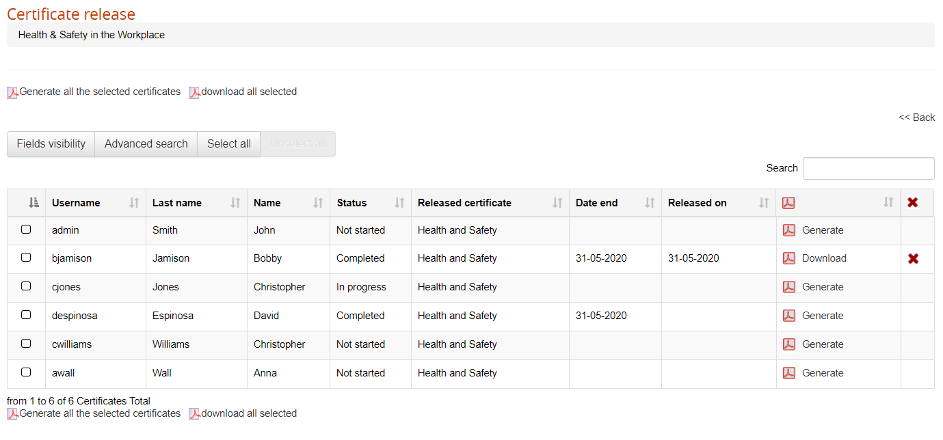Click inside the Search input field
The width and height of the screenshot is (943, 440).
coord(868,168)
